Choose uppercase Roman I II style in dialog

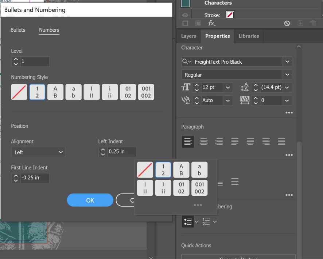92,92
